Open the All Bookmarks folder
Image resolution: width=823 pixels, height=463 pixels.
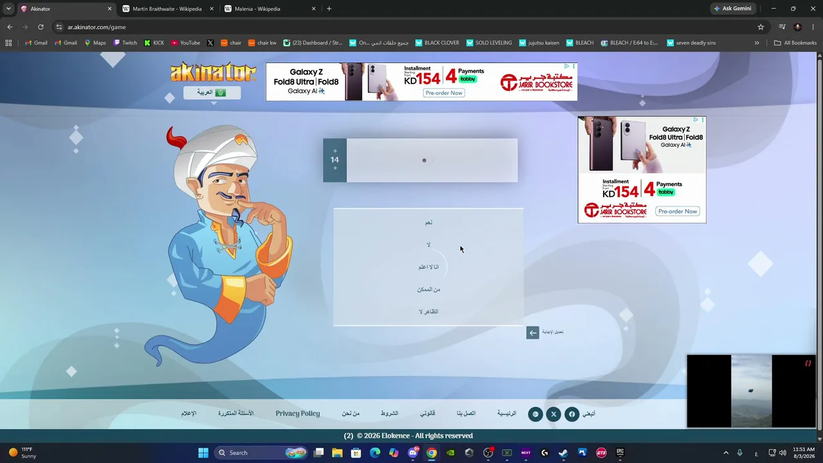[x=795, y=43]
